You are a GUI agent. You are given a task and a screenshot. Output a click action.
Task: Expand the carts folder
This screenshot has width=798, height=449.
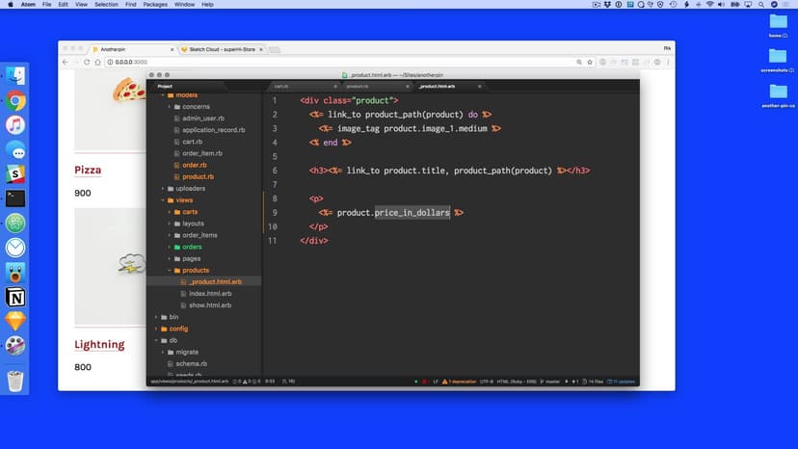(170, 212)
